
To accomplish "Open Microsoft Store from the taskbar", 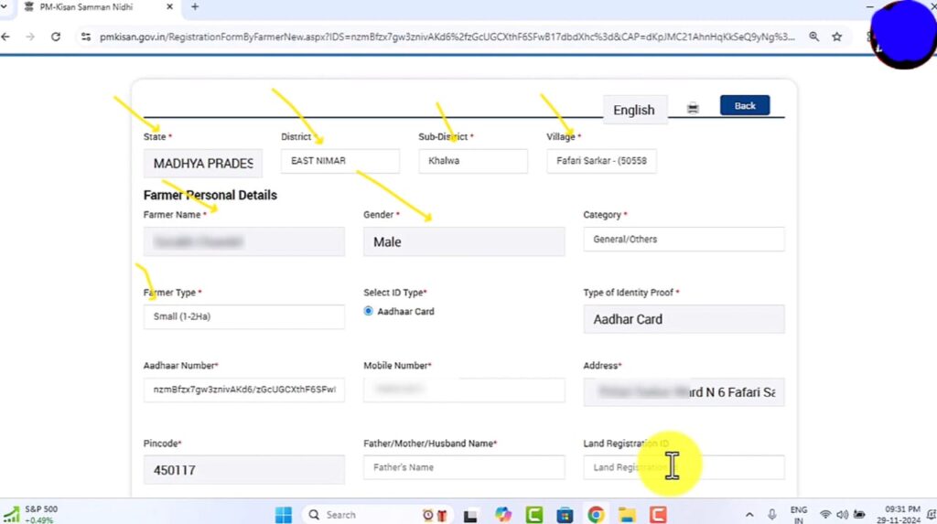I will point(565,514).
